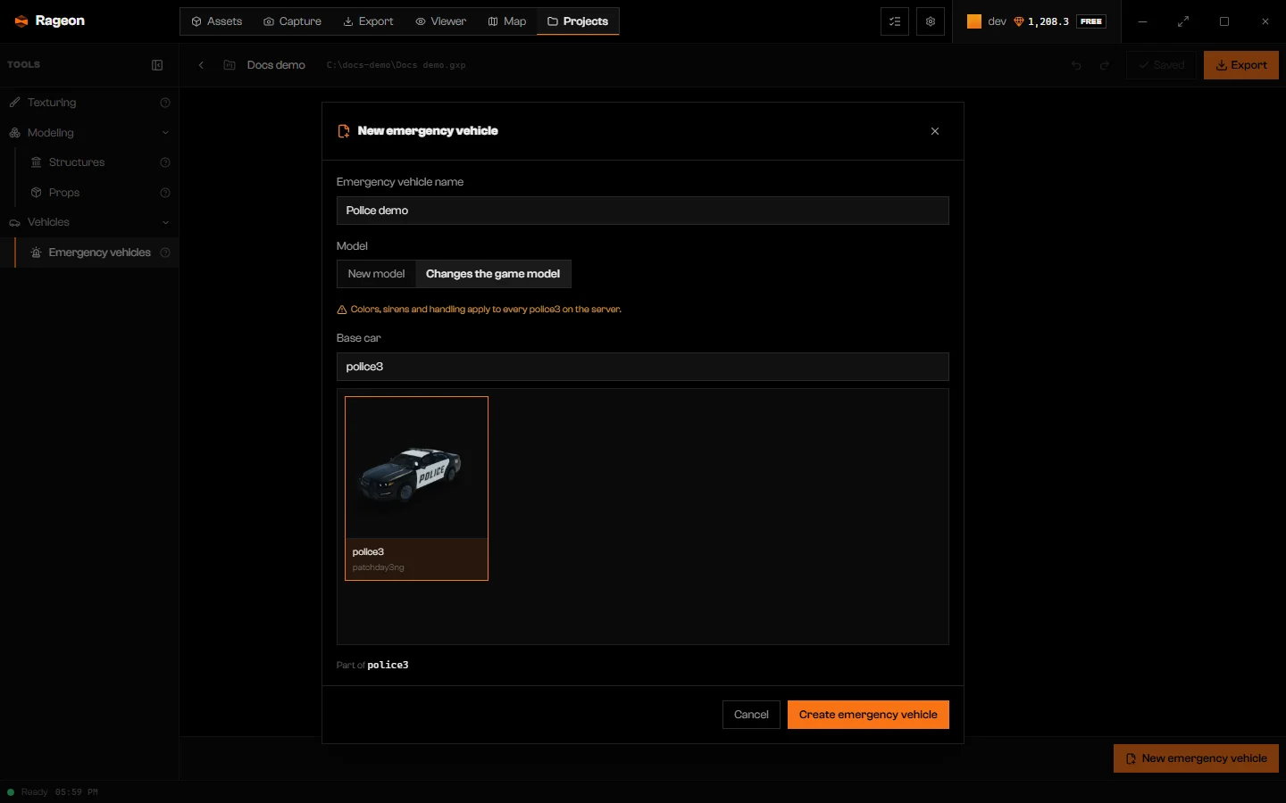
Task: Open settings gear in top bar
Action: [x=931, y=21]
